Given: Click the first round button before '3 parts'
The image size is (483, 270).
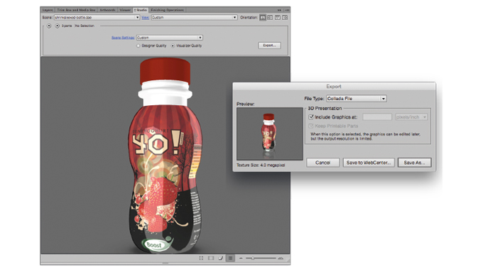Looking at the screenshot, I should (x=49, y=26).
